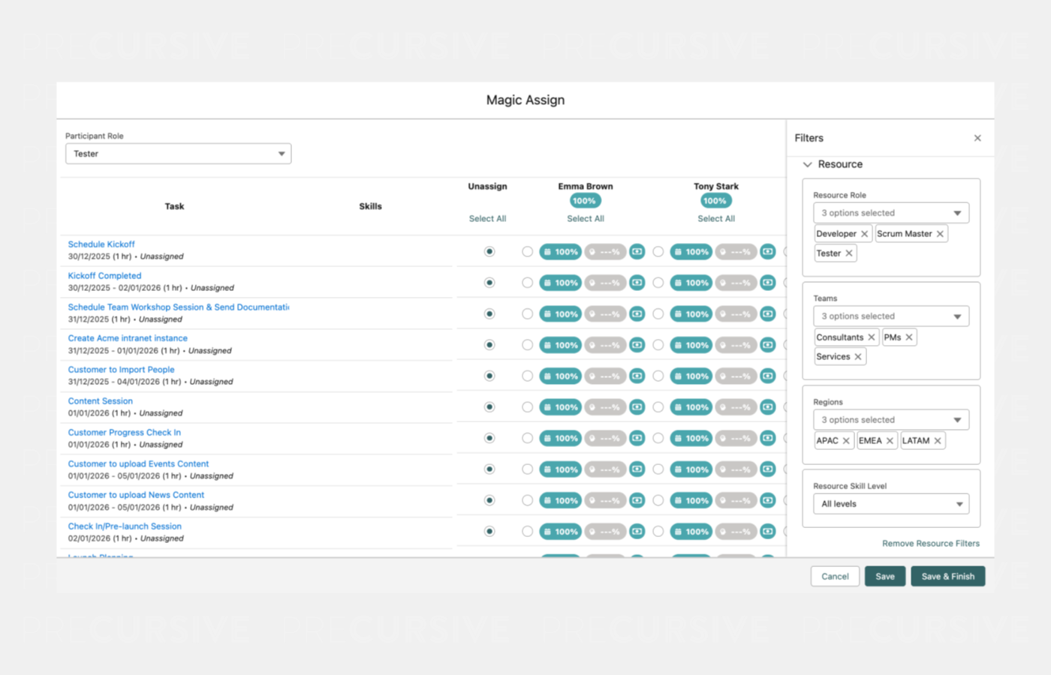Image resolution: width=1051 pixels, height=675 pixels.
Task: Click Remove Resource Filters link
Action: tap(930, 544)
